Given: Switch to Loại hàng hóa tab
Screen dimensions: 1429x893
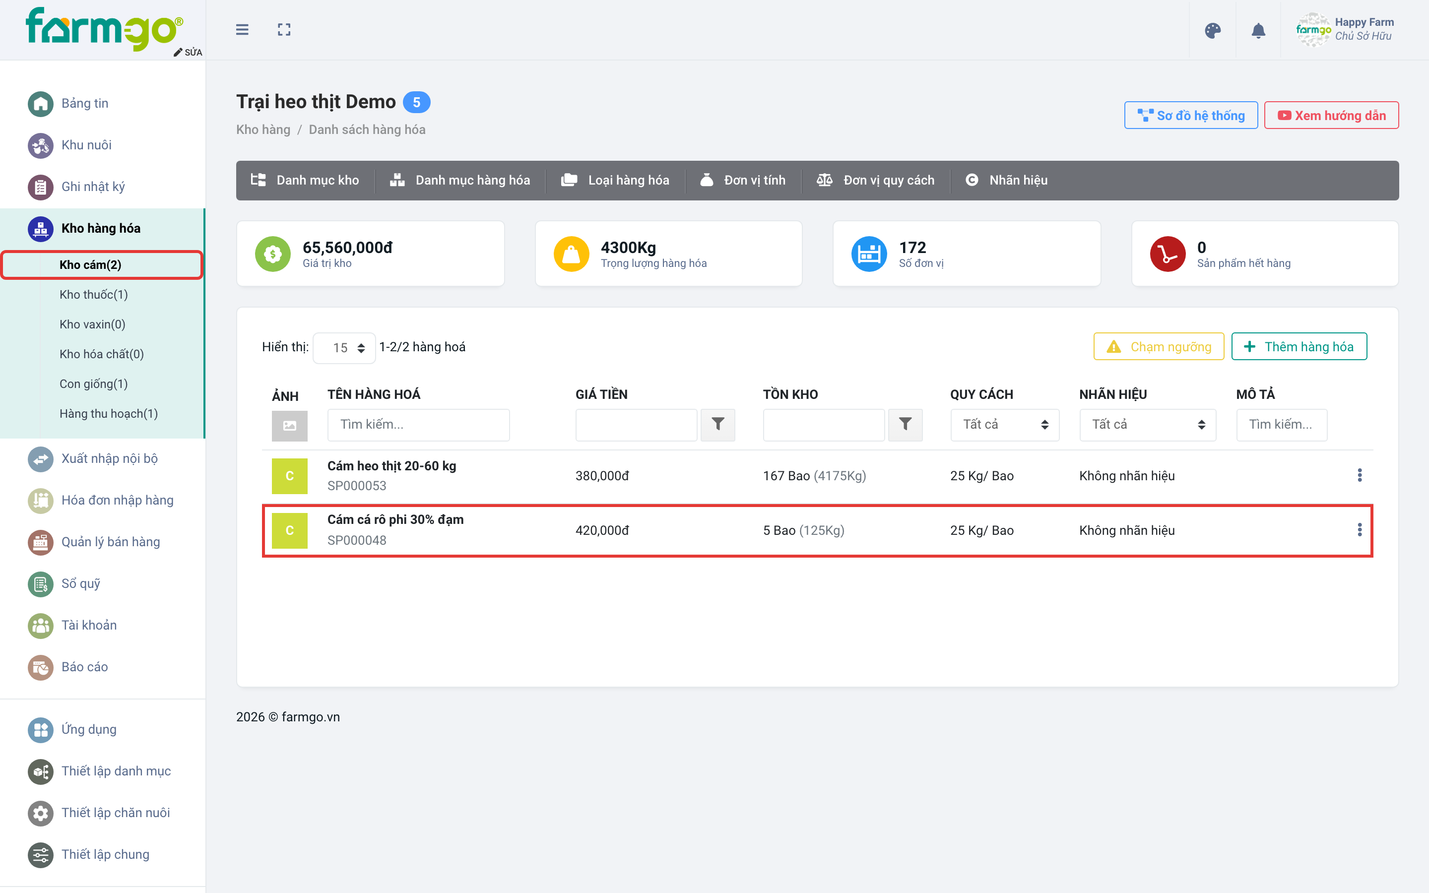Looking at the screenshot, I should pyautogui.click(x=615, y=180).
